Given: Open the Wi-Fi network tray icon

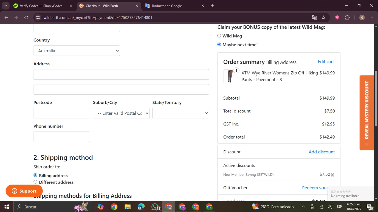Looking at the screenshot, I should click(321, 207).
